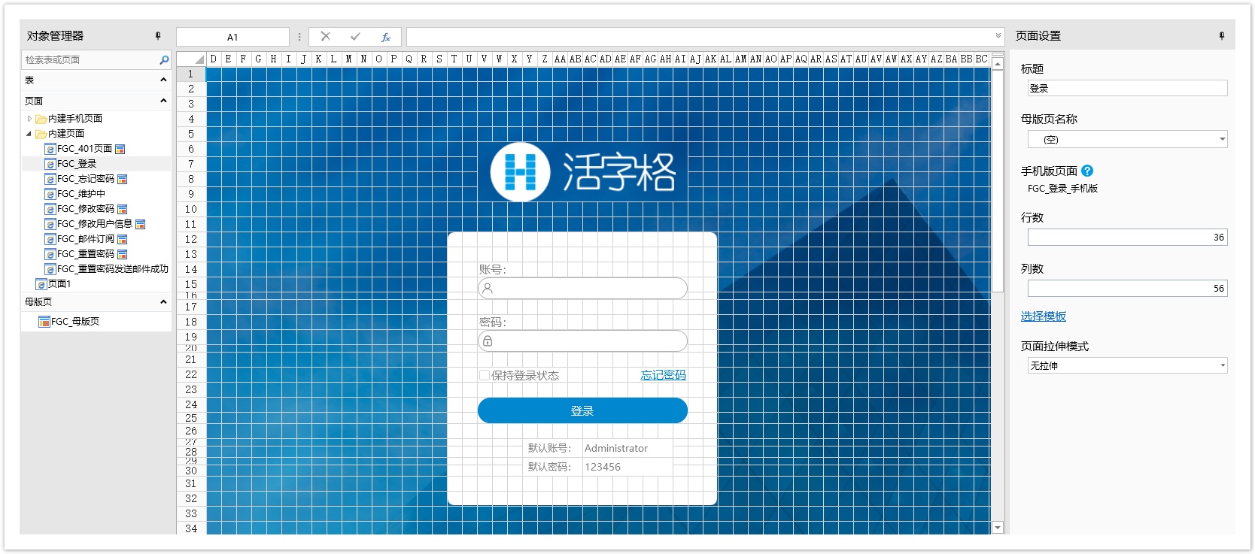The image size is (1255, 554).
Task: Select column header D
Action: (214, 59)
